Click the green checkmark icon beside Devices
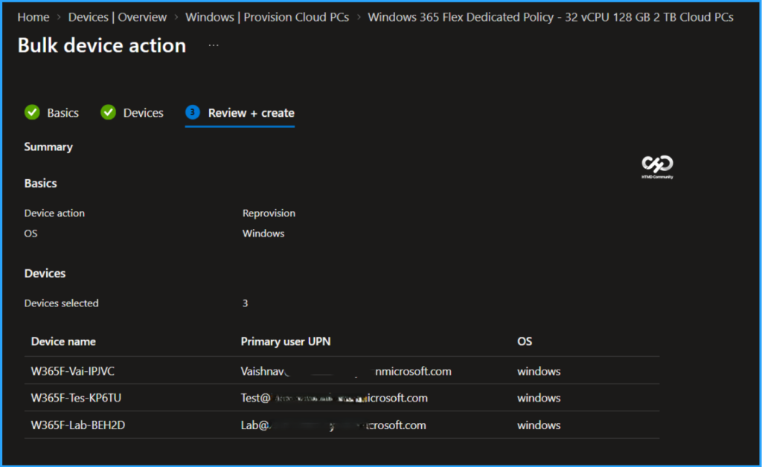Screen dimensions: 762x467 pos(108,112)
